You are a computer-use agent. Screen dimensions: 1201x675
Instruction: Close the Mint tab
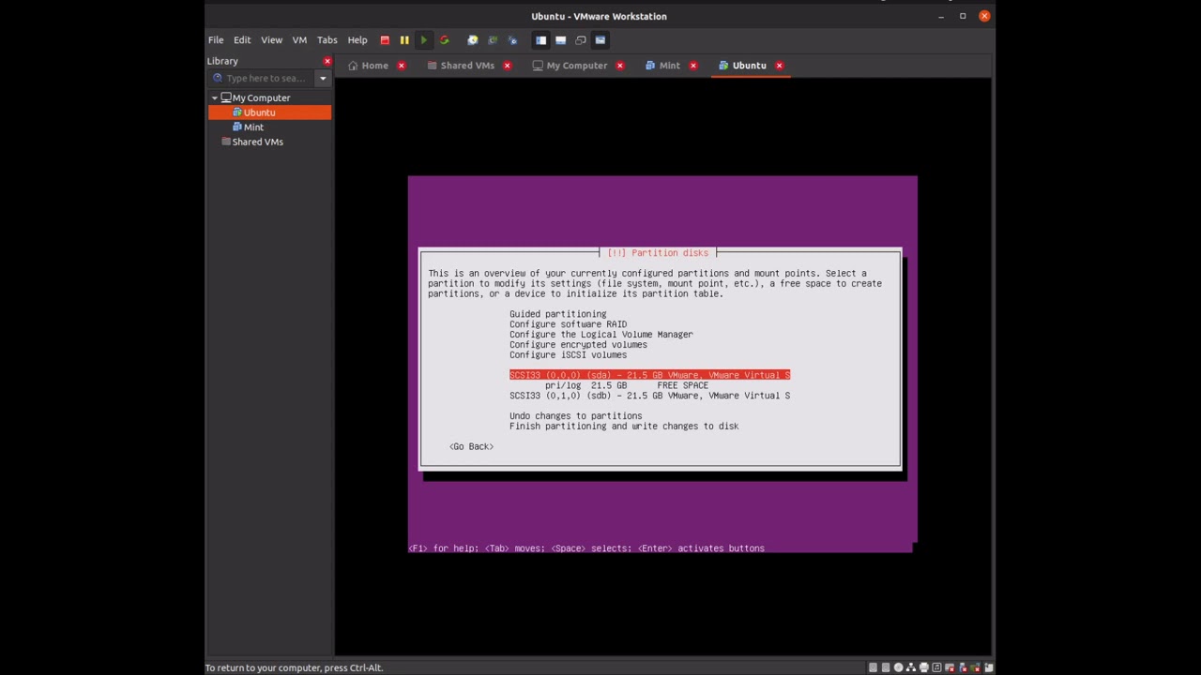click(693, 66)
